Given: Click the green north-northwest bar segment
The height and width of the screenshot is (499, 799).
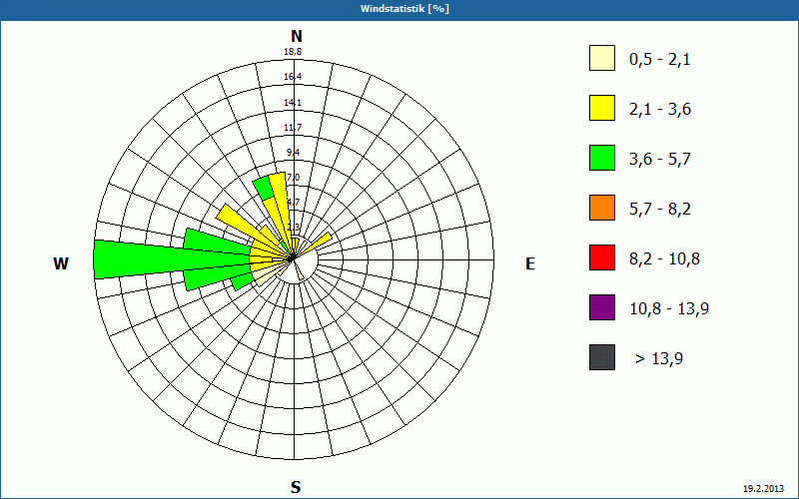Looking at the screenshot, I should point(264,189).
